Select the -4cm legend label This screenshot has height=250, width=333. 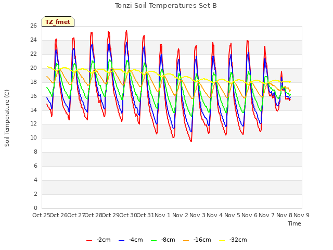click(x=136, y=240)
